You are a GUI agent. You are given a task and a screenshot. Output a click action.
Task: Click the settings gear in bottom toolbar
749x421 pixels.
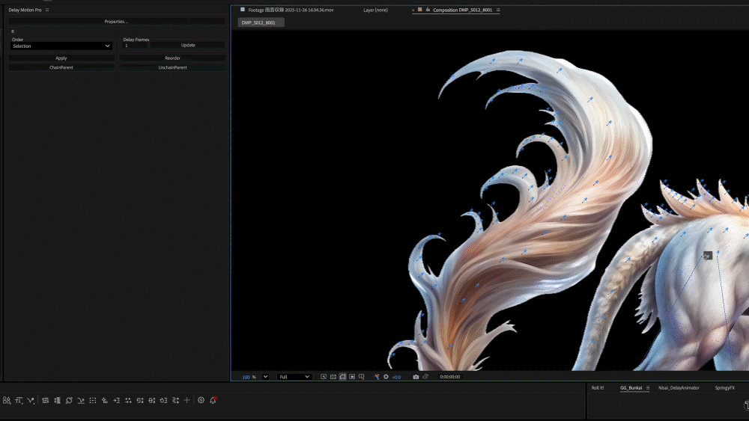click(x=201, y=401)
